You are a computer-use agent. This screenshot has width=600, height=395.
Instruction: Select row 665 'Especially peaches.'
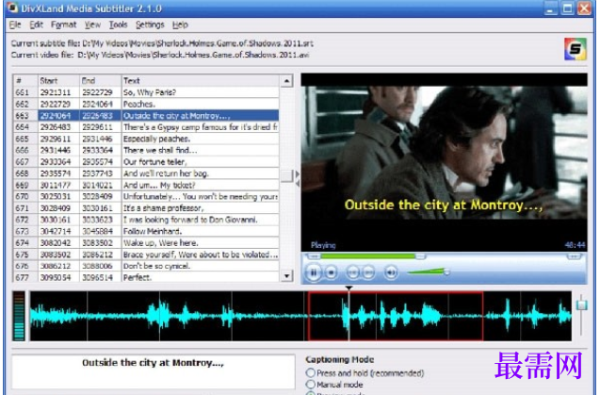coord(146,139)
